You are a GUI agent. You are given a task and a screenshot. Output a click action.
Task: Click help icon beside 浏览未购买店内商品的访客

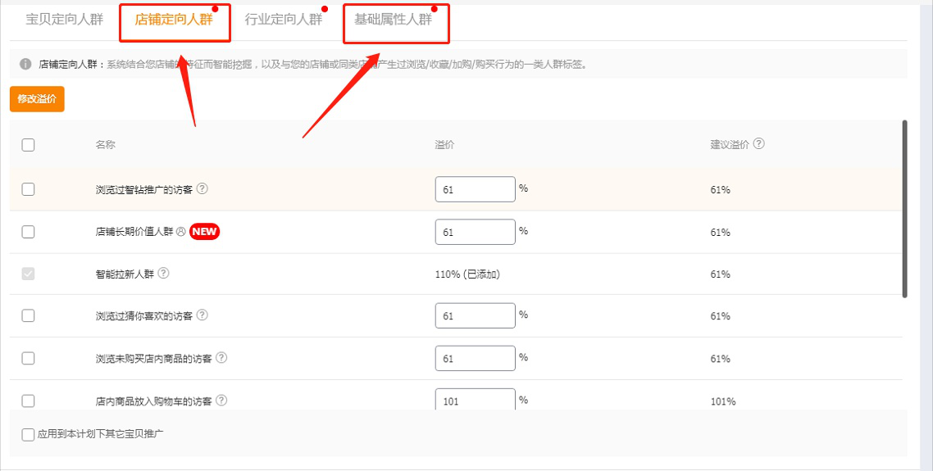[221, 358]
